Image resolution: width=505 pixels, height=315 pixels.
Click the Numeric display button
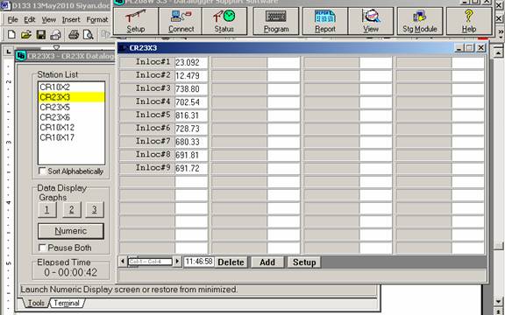pos(71,231)
